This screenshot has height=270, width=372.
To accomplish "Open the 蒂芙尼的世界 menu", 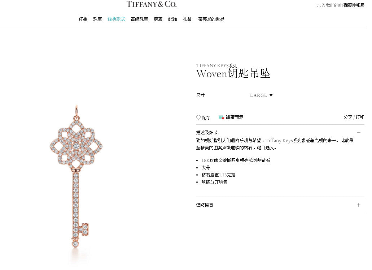I will (211, 19).
